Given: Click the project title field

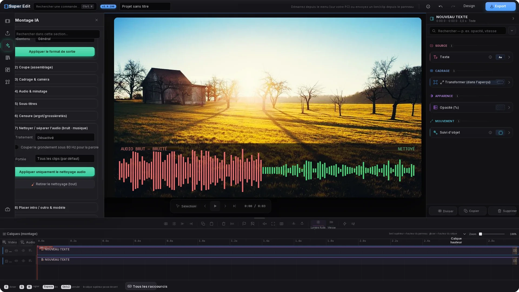Looking at the screenshot, I should pyautogui.click(x=145, y=6).
